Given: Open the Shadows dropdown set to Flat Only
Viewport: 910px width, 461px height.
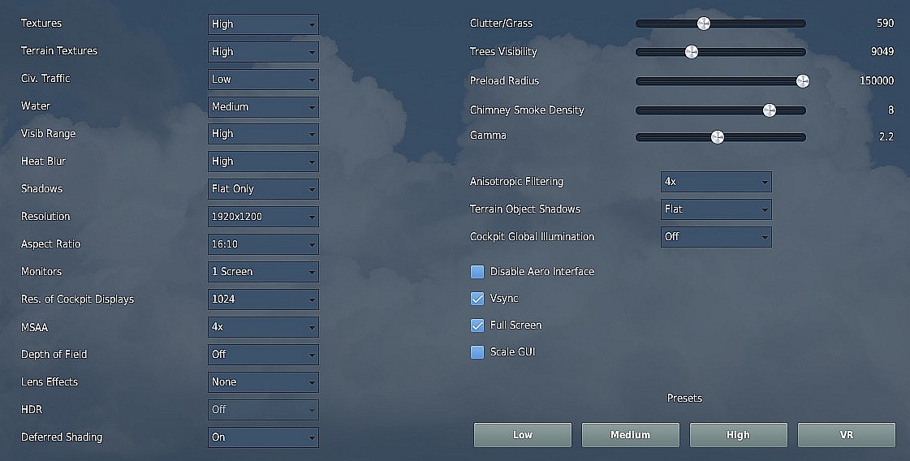Looking at the screenshot, I should click(x=263, y=189).
